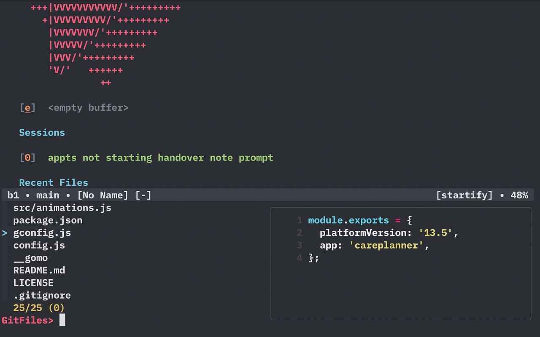540x337 pixels.
Task: Open the <empty buffer> entry
Action: tap(88, 107)
